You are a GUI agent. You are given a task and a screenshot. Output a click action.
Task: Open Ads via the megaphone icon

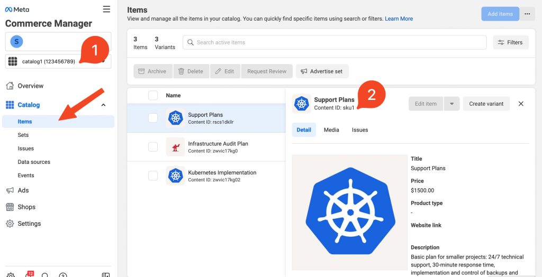click(x=10, y=190)
